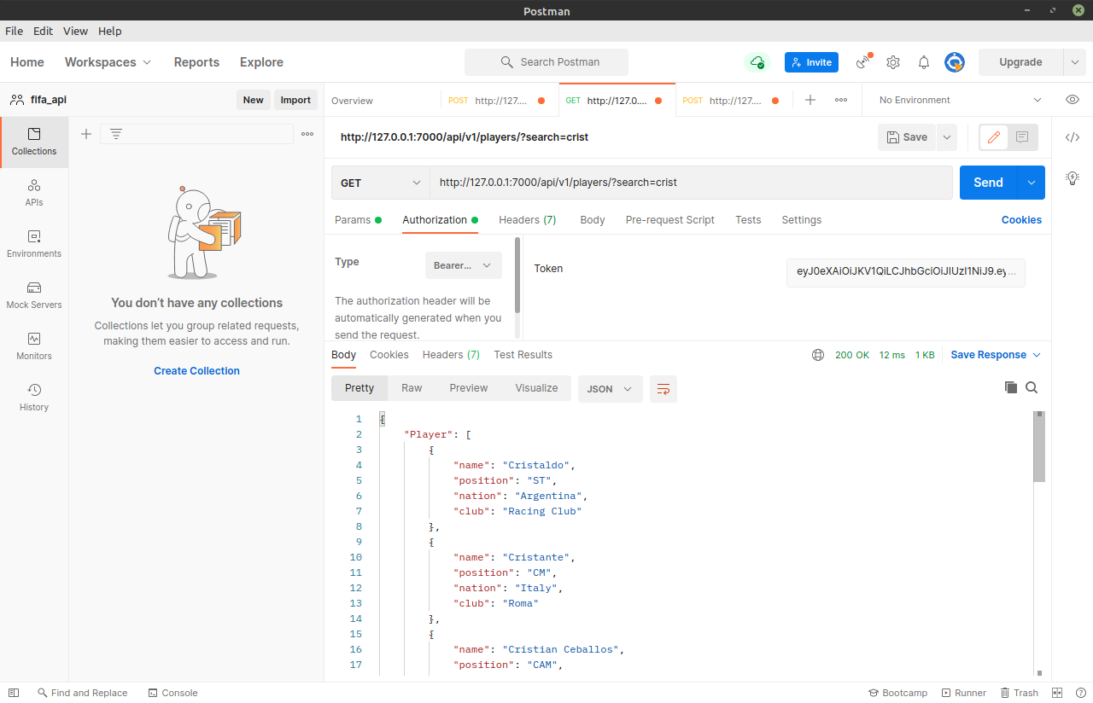
Task: Expand the Save dropdown arrow
Action: pos(946,137)
